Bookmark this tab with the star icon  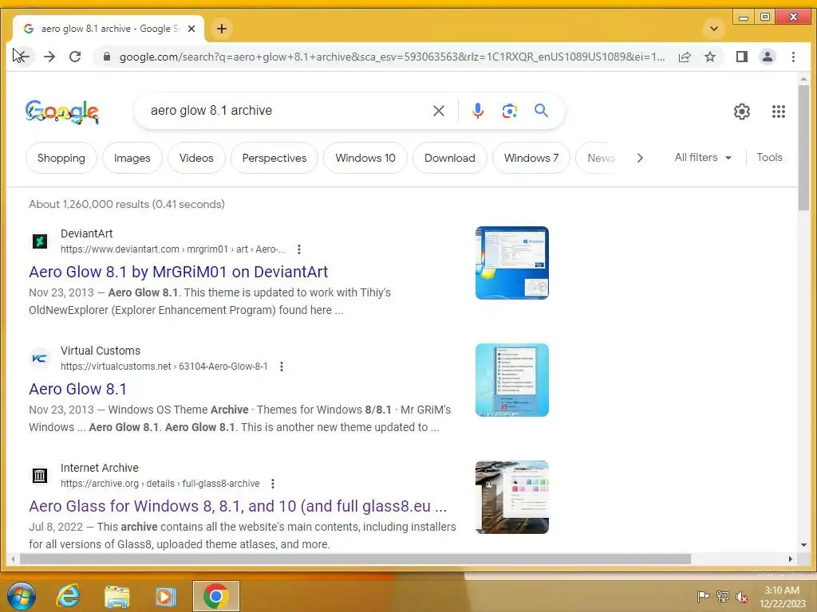coord(710,57)
